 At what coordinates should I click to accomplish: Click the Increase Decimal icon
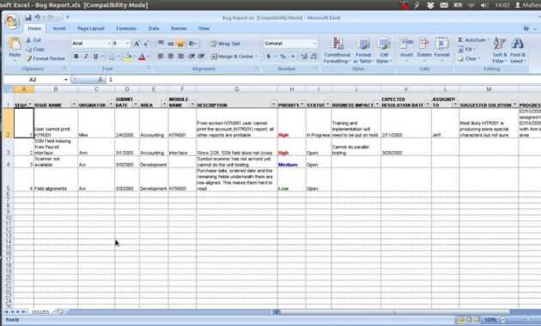click(x=304, y=56)
